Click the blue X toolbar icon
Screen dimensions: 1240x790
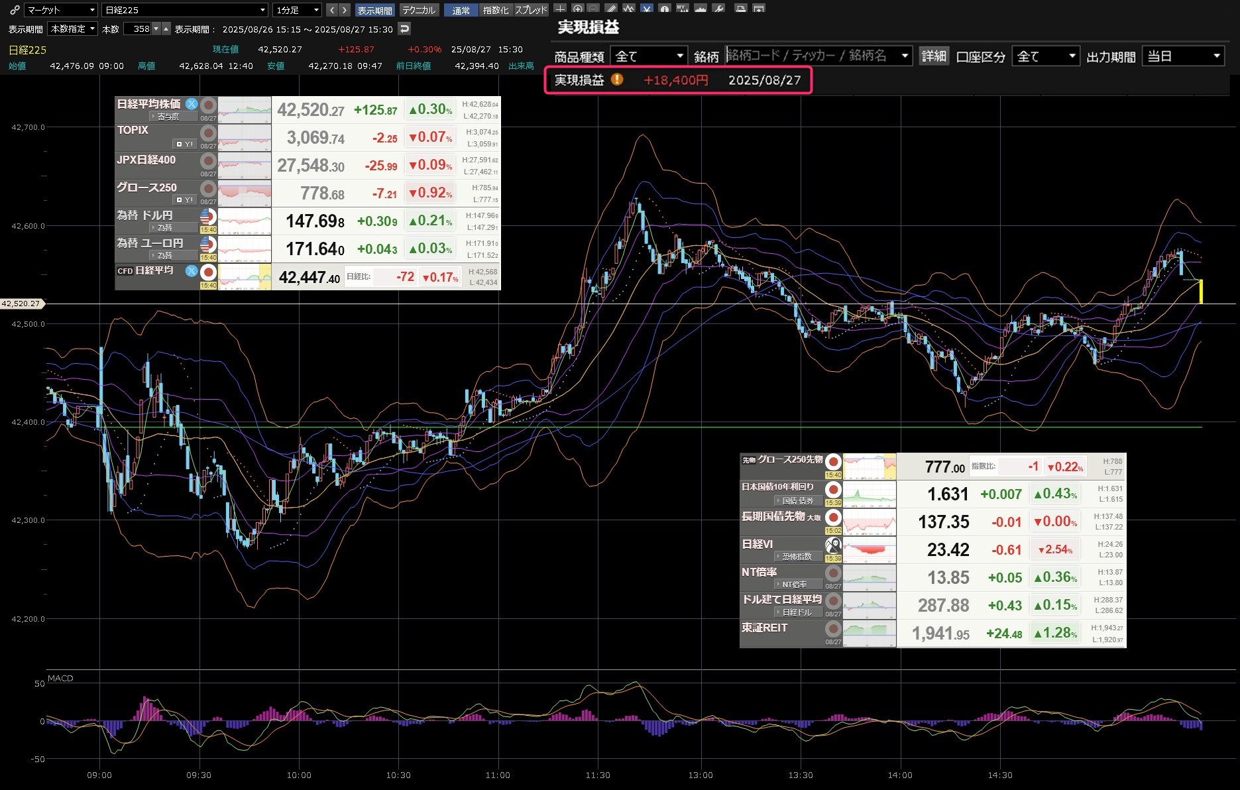[646, 9]
